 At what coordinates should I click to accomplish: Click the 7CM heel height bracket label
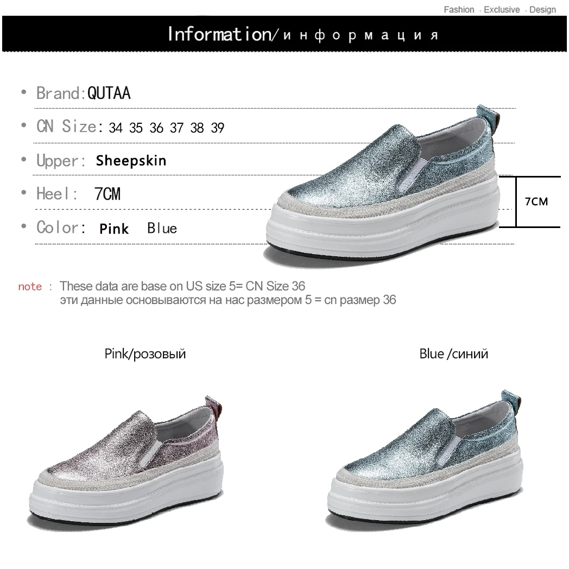536,201
